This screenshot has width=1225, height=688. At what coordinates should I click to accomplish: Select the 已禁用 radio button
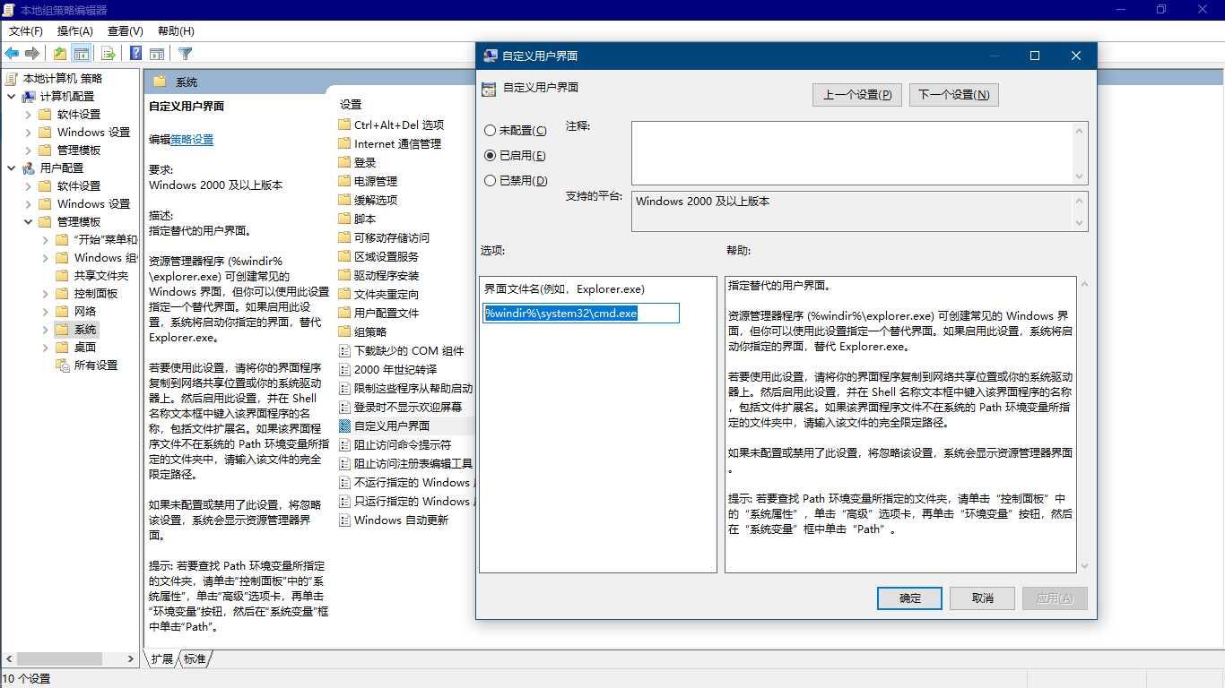pos(490,181)
